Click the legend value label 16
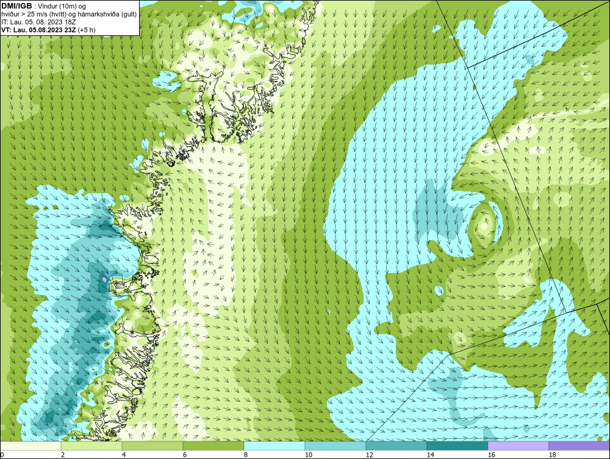The height and width of the screenshot is (459, 610). pyautogui.click(x=491, y=455)
